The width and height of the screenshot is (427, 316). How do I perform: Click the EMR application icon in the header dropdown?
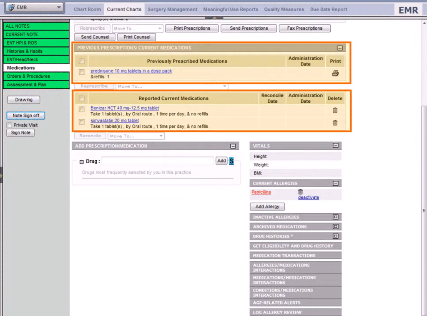tap(11, 8)
